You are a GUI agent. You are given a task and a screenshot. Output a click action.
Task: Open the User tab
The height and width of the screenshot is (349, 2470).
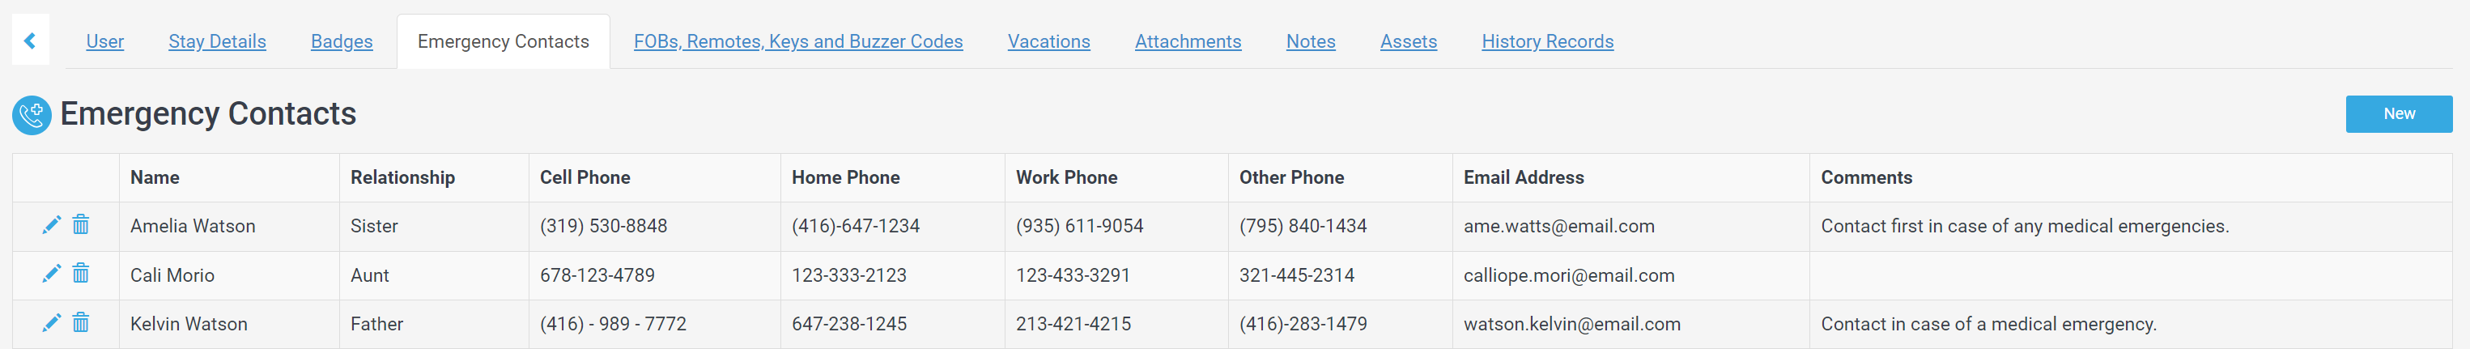tap(104, 41)
